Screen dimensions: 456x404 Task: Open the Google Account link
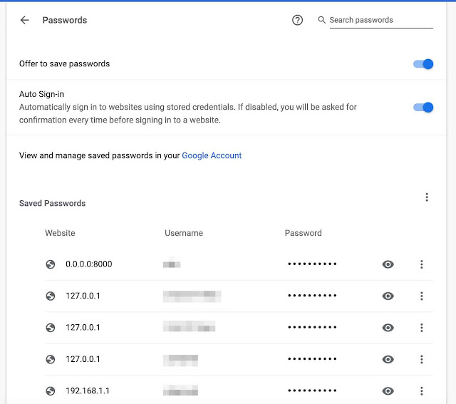click(x=212, y=155)
